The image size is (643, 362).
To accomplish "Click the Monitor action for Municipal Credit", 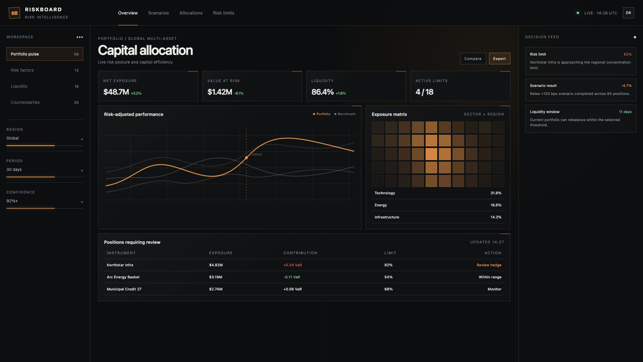I will (x=494, y=289).
